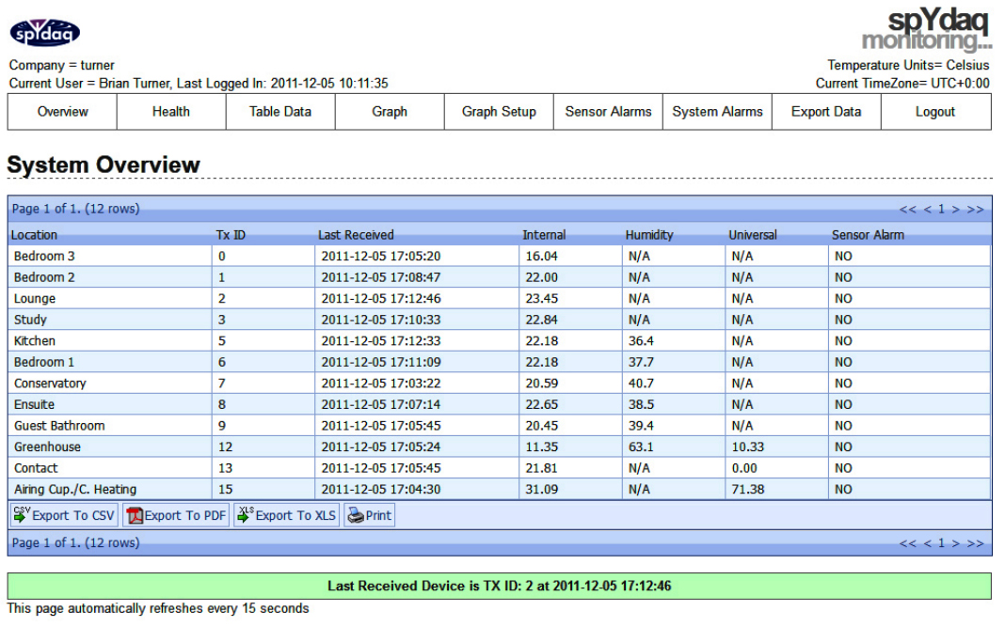Open the Table Data tab

click(x=280, y=112)
